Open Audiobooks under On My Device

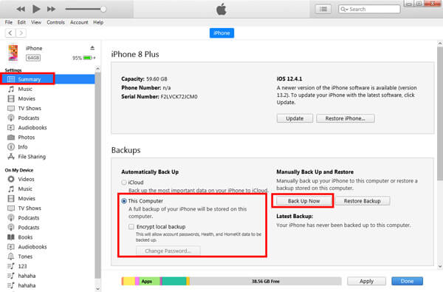pos(32,247)
